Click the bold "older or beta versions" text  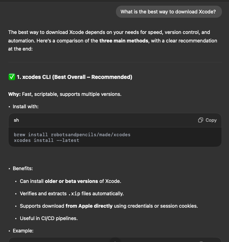pos(72,181)
